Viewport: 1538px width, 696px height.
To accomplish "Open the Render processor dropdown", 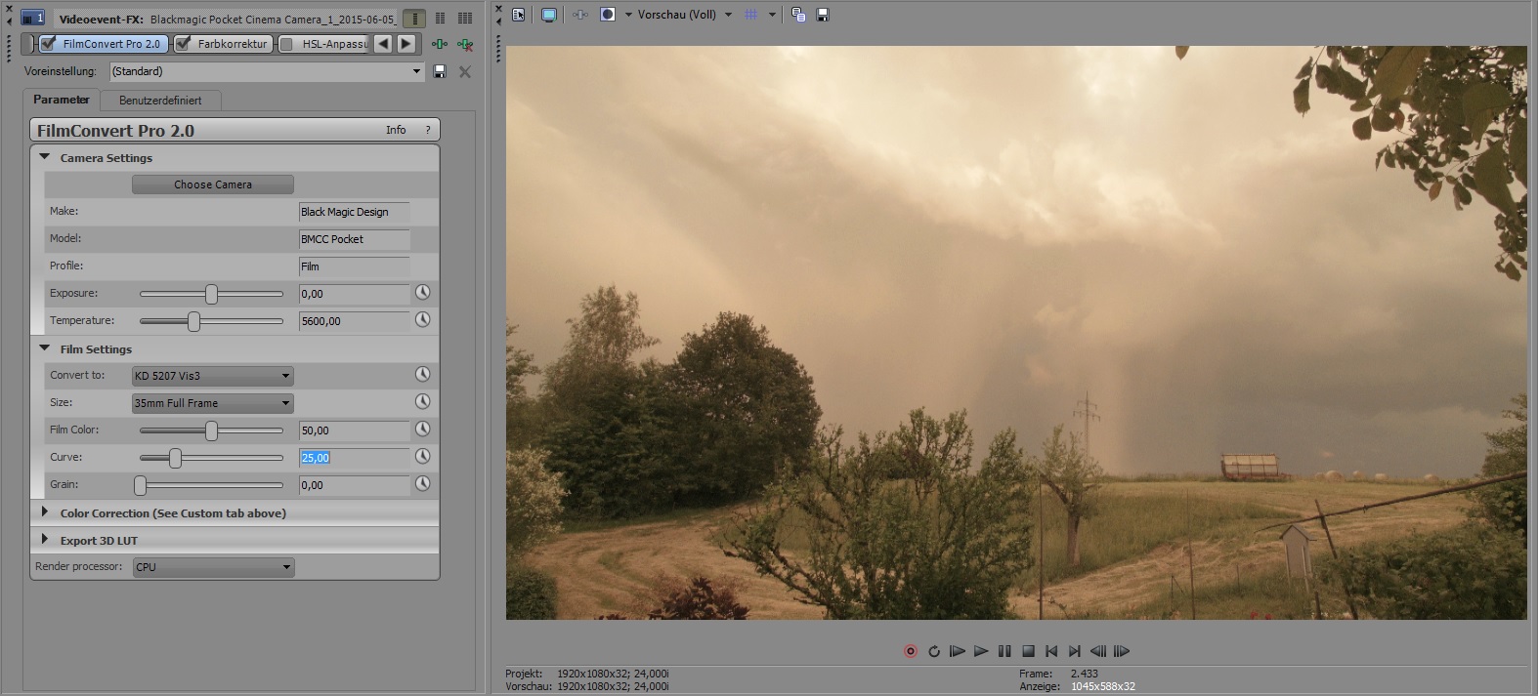I will [213, 567].
